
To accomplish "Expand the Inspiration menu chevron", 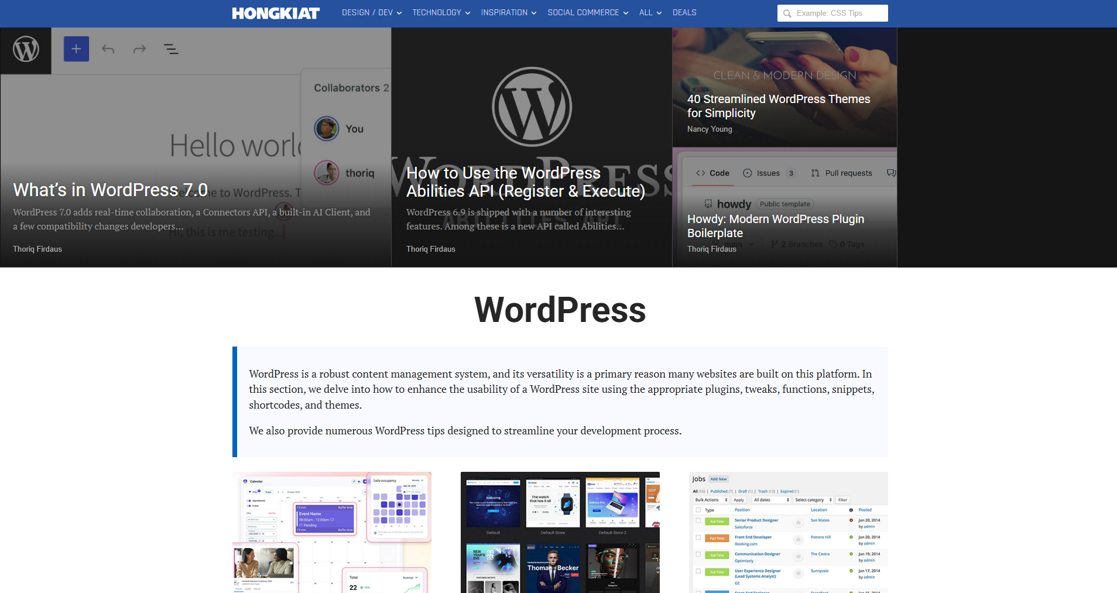I will click(x=534, y=13).
